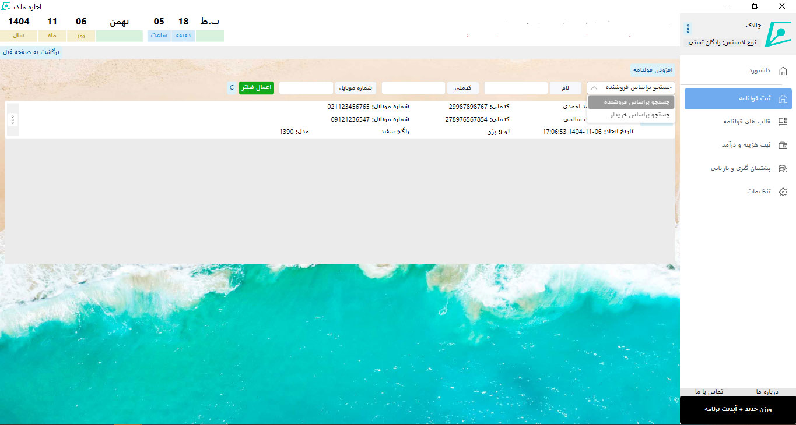The height and width of the screenshot is (425, 796).
Task: Focus the کدملی input field
Action: pos(413,88)
